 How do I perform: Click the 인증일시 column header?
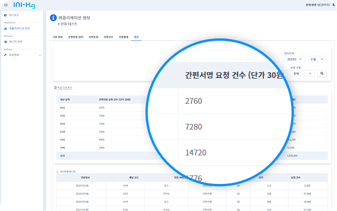click(x=85, y=178)
